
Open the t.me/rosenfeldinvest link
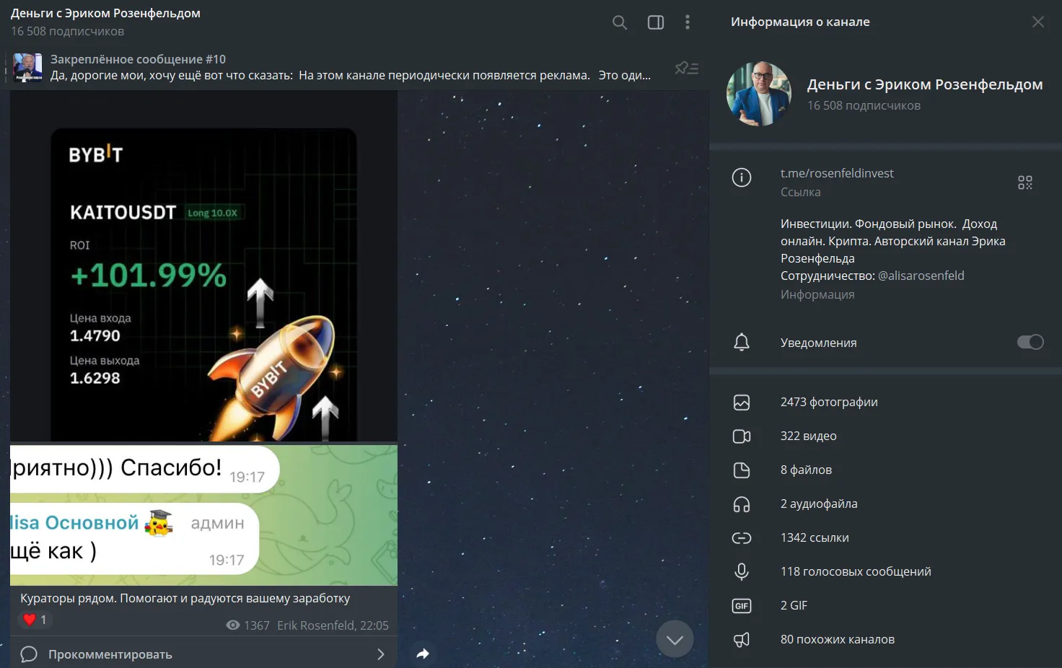(x=837, y=173)
